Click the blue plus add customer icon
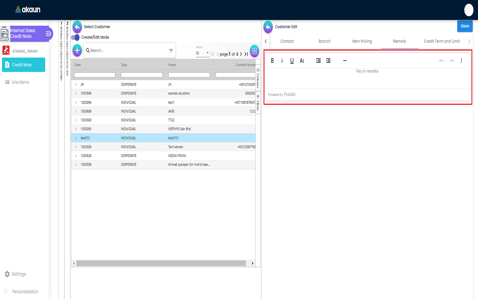The image size is (478, 299). click(x=77, y=50)
